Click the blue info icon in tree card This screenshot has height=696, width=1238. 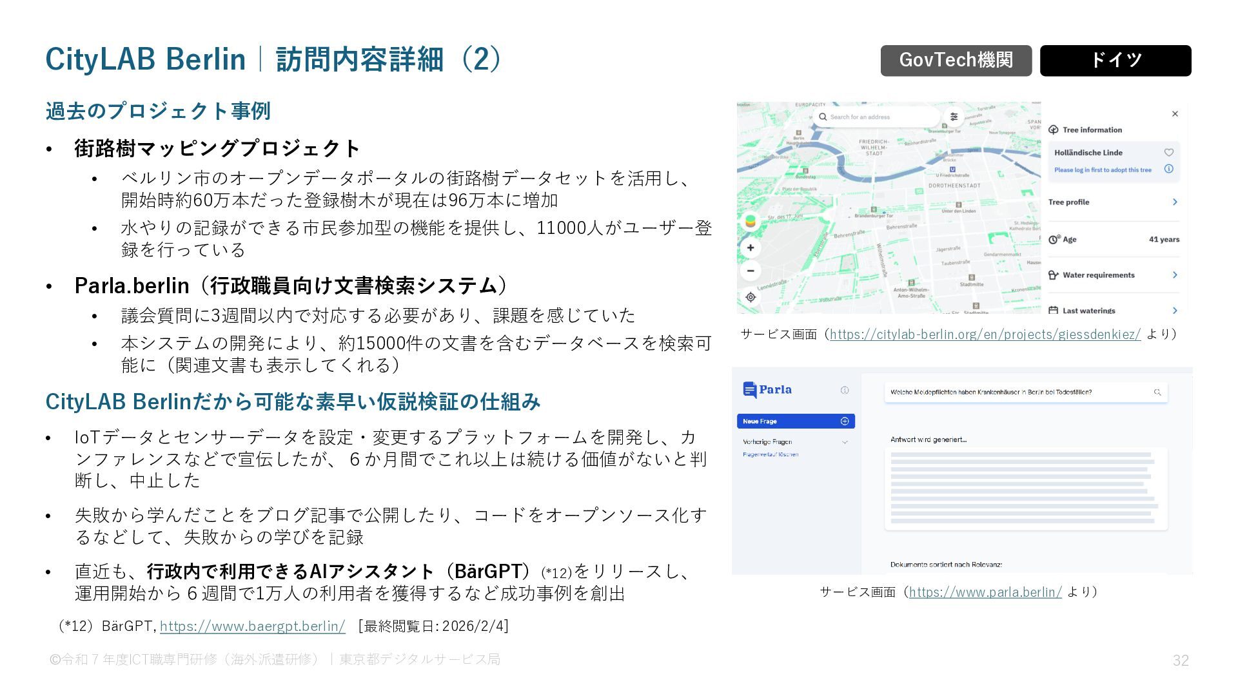(x=1168, y=169)
